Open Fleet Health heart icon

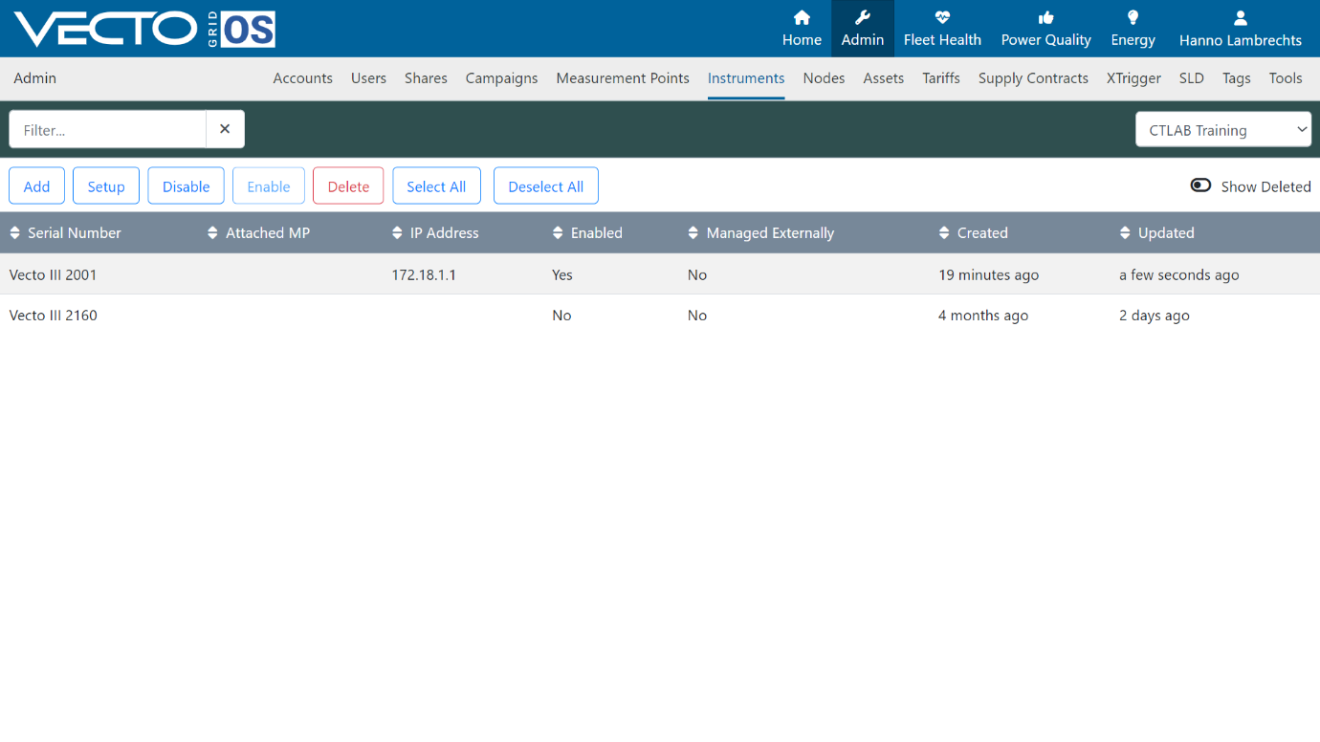[x=942, y=17]
